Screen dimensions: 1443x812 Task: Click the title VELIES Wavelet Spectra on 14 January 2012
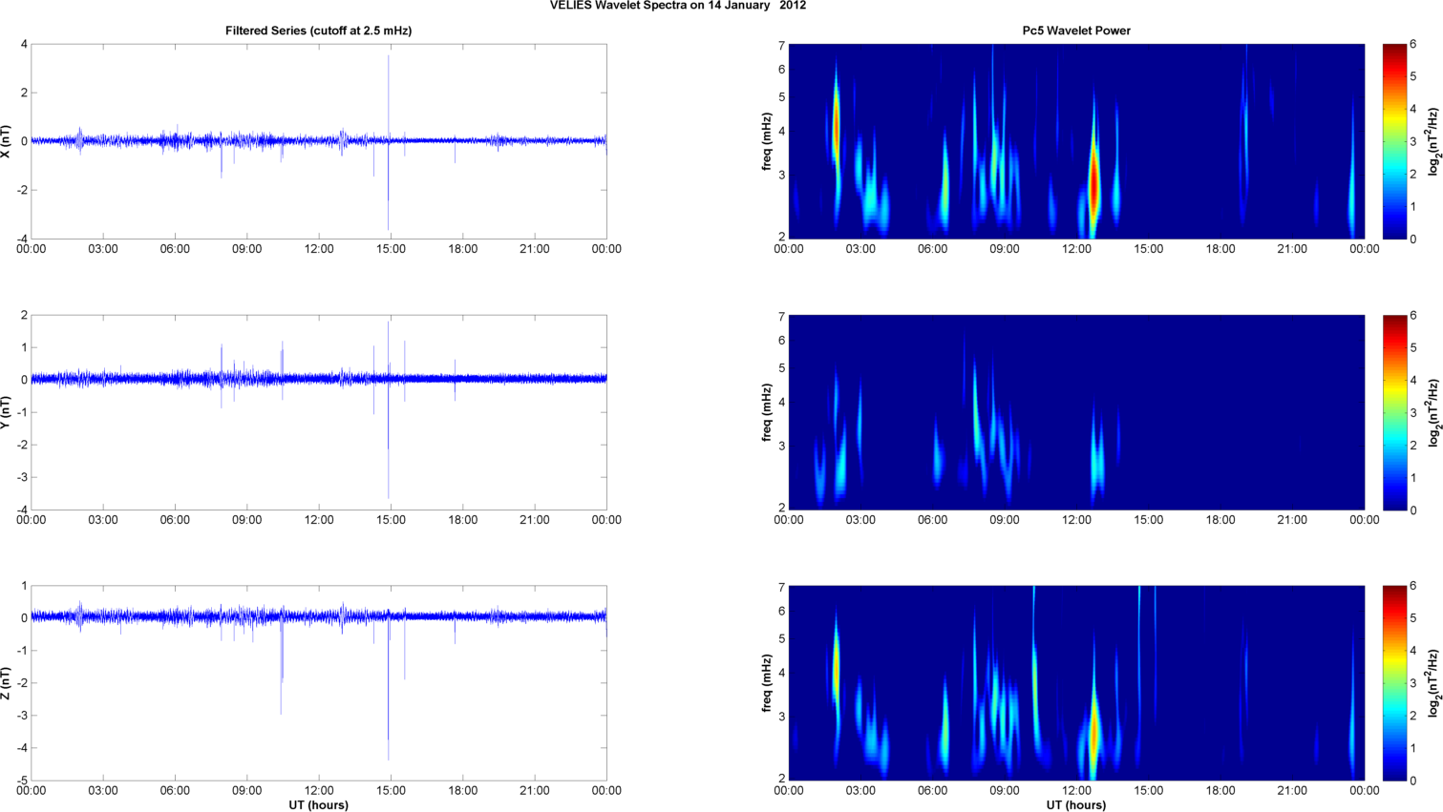point(678,6)
